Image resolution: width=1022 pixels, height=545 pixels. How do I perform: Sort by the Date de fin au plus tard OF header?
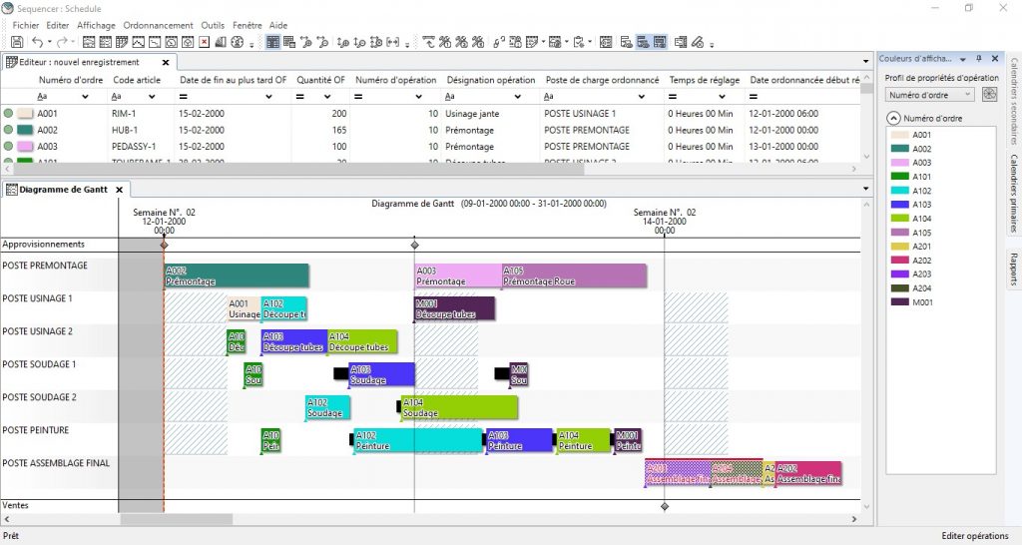tap(233, 80)
